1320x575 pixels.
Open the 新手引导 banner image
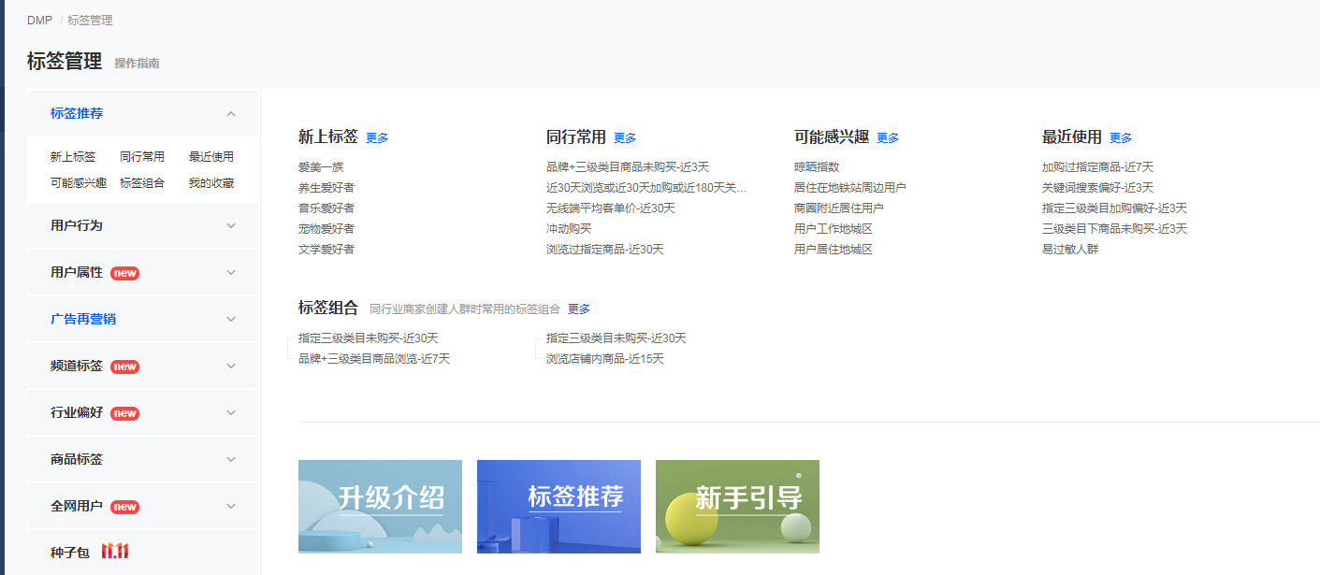click(737, 506)
